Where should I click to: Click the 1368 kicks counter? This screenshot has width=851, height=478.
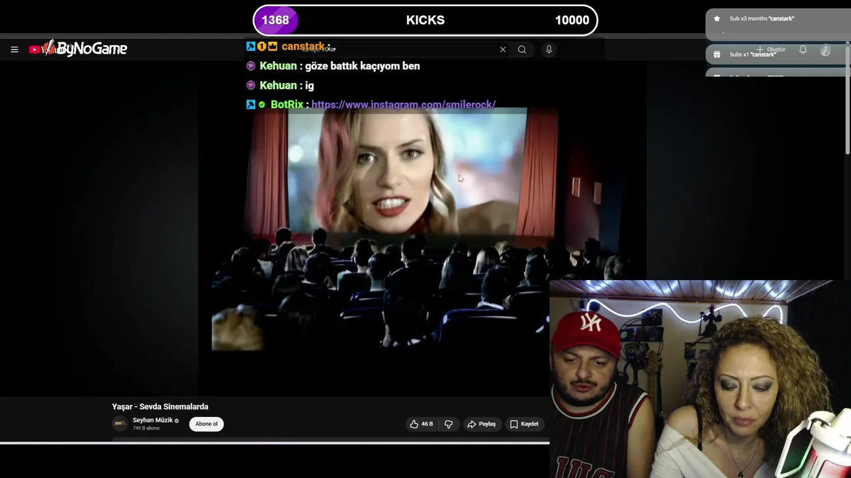pyautogui.click(x=275, y=20)
